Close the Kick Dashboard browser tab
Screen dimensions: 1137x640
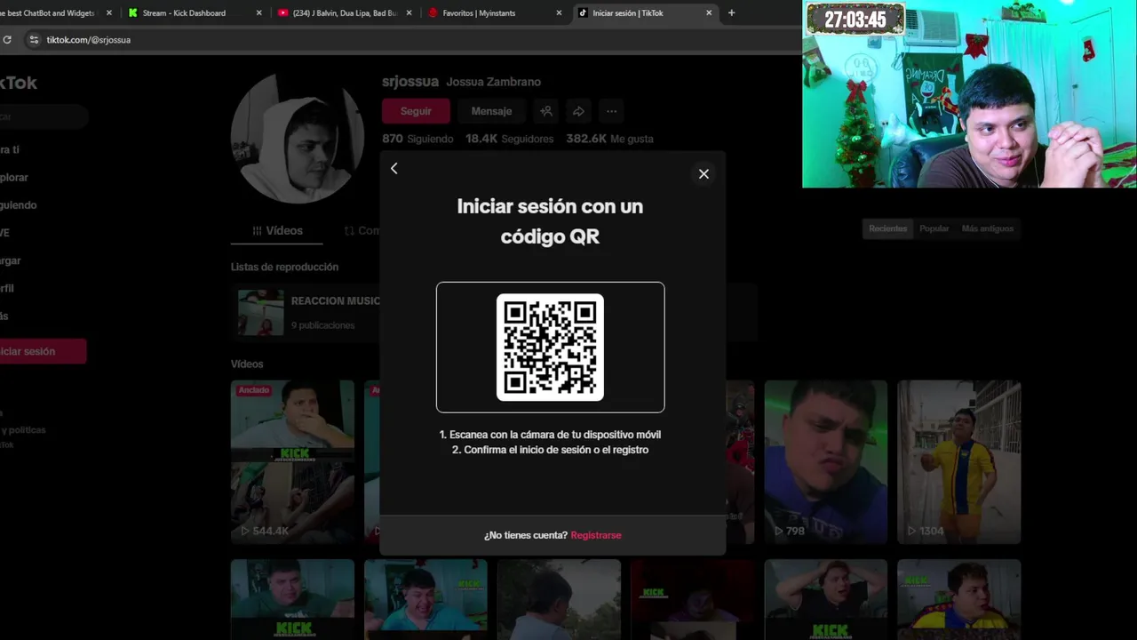point(259,13)
